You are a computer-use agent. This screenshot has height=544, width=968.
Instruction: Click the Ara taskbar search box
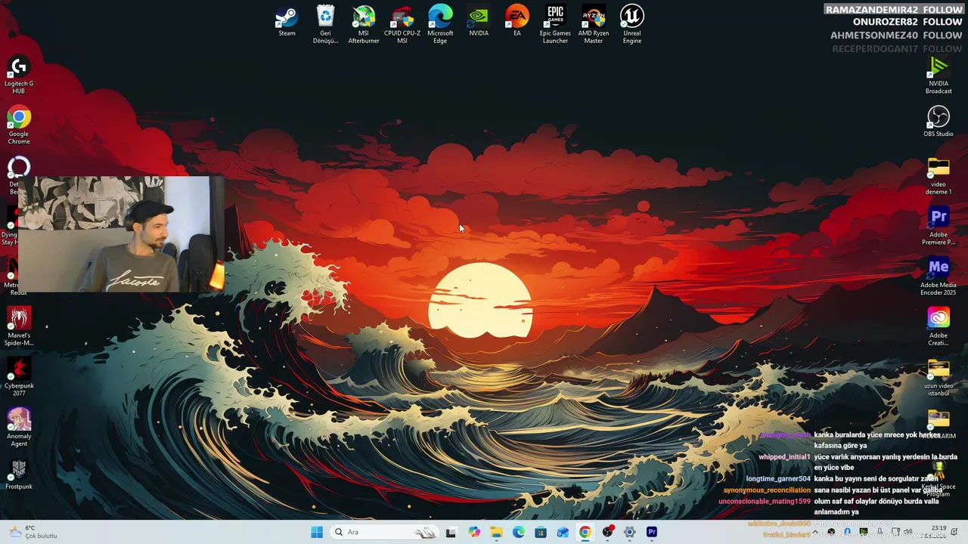point(385,532)
